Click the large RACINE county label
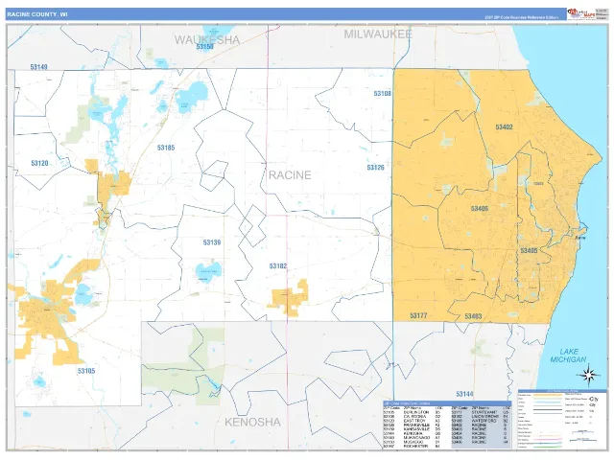 click(x=290, y=174)
